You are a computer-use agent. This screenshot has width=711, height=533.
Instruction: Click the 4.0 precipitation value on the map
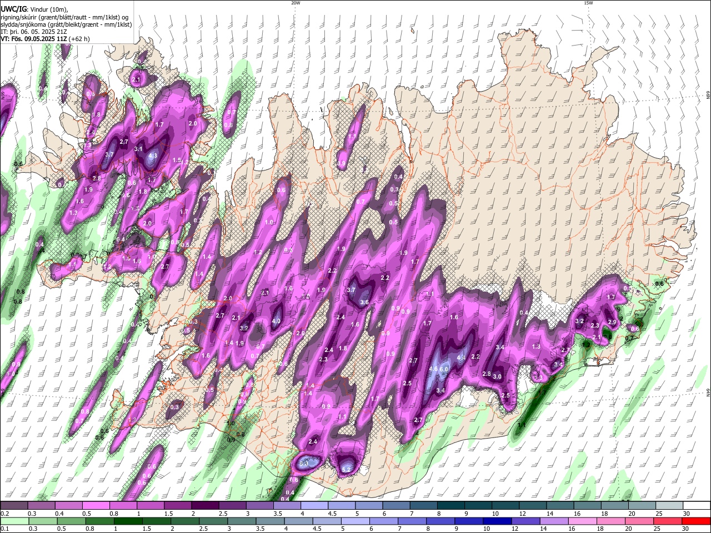276,321
